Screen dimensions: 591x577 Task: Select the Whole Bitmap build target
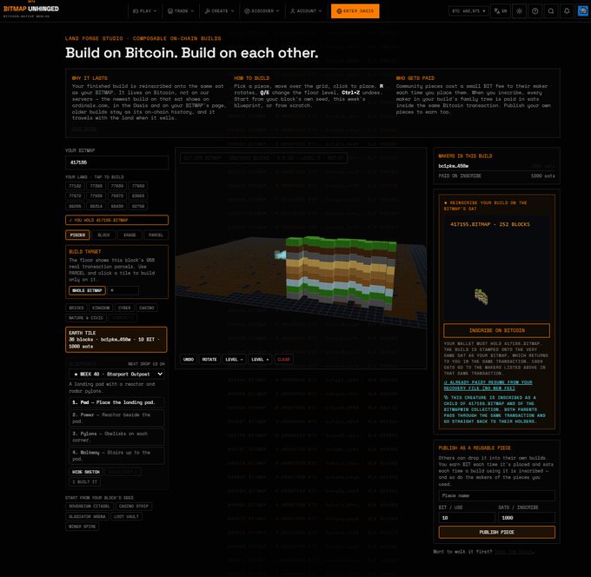[87, 290]
